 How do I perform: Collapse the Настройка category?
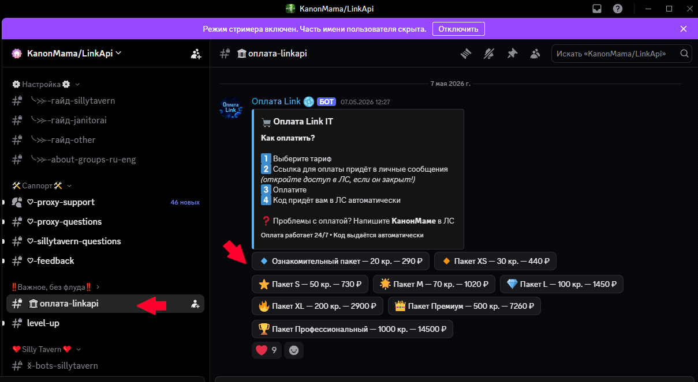click(46, 84)
